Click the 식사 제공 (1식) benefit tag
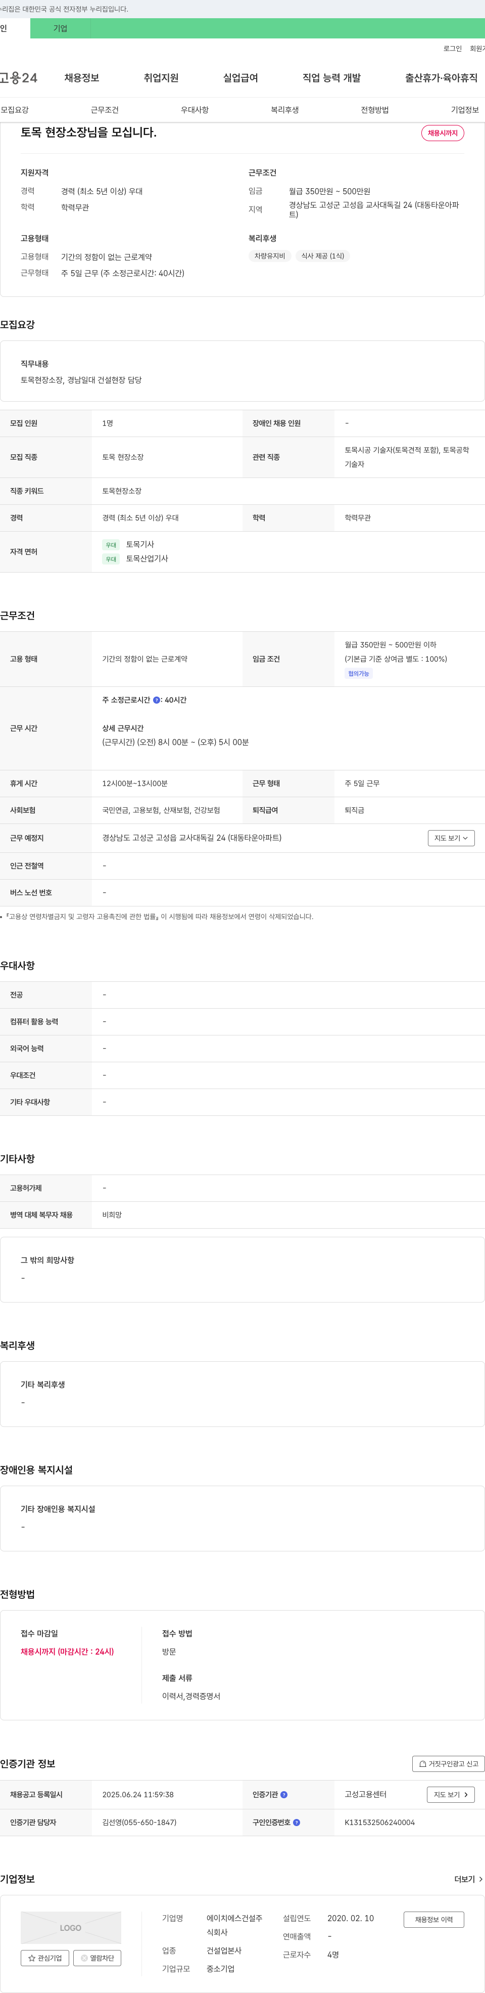Screen dimensions: 485x1993 pyautogui.click(x=323, y=256)
